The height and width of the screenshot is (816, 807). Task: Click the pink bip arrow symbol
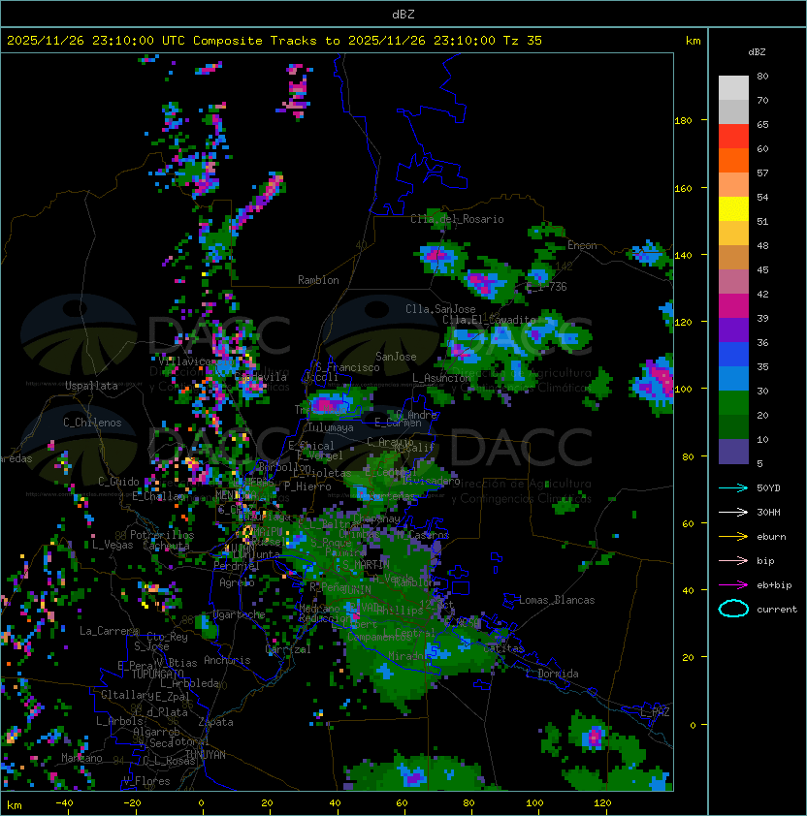[733, 560]
